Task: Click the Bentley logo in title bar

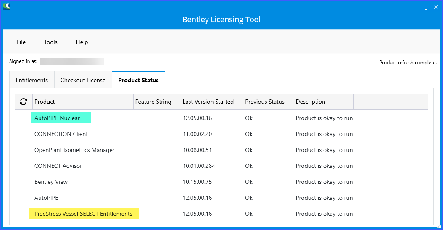Action: (7, 7)
